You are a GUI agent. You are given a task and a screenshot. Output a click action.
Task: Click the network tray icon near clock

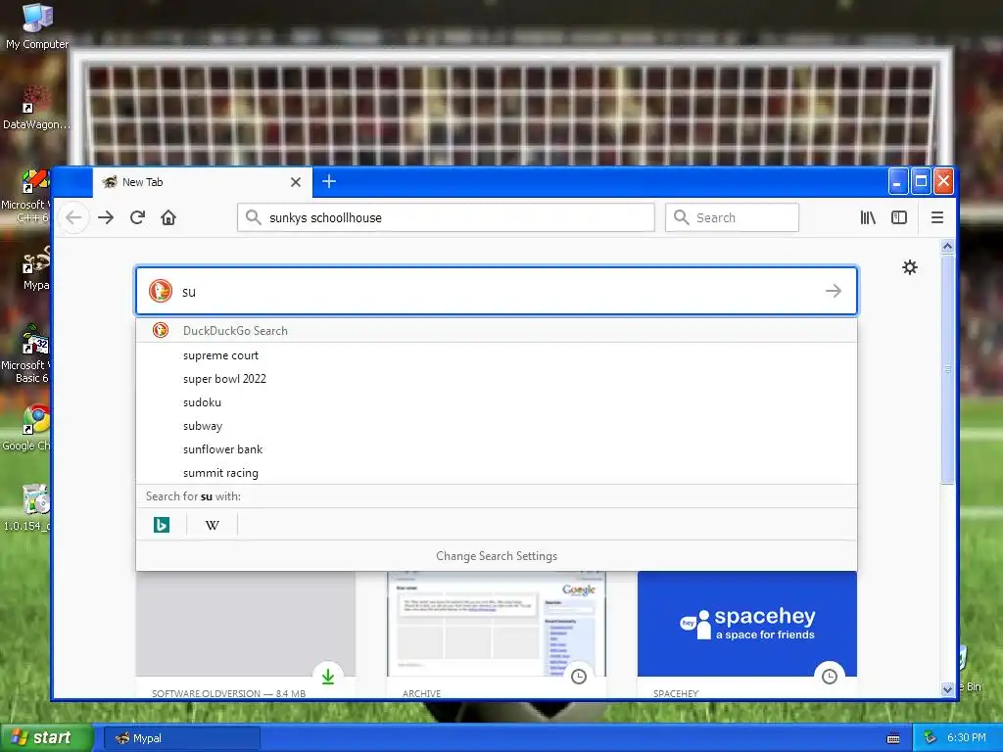pos(931,738)
